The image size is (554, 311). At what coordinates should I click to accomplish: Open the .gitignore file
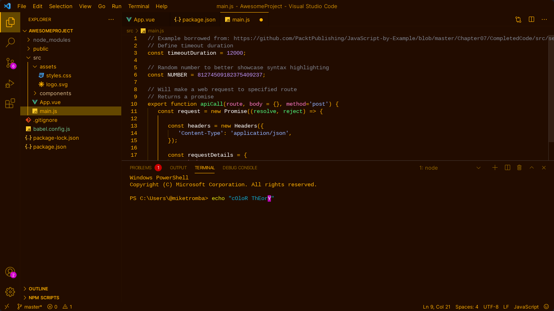(x=45, y=120)
